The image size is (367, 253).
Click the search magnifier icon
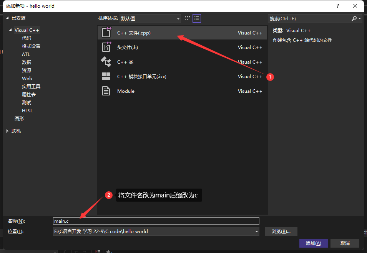(353, 18)
